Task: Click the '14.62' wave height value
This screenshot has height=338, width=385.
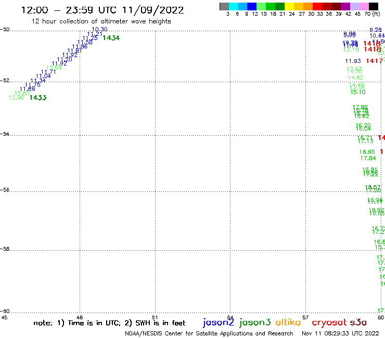Action: (x=355, y=77)
